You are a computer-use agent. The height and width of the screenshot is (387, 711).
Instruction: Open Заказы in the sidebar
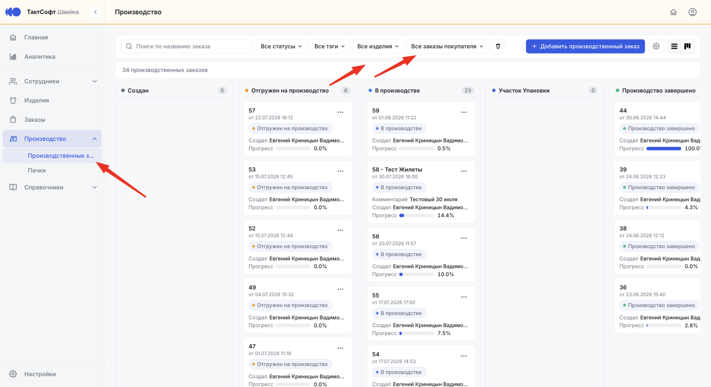(x=52, y=120)
